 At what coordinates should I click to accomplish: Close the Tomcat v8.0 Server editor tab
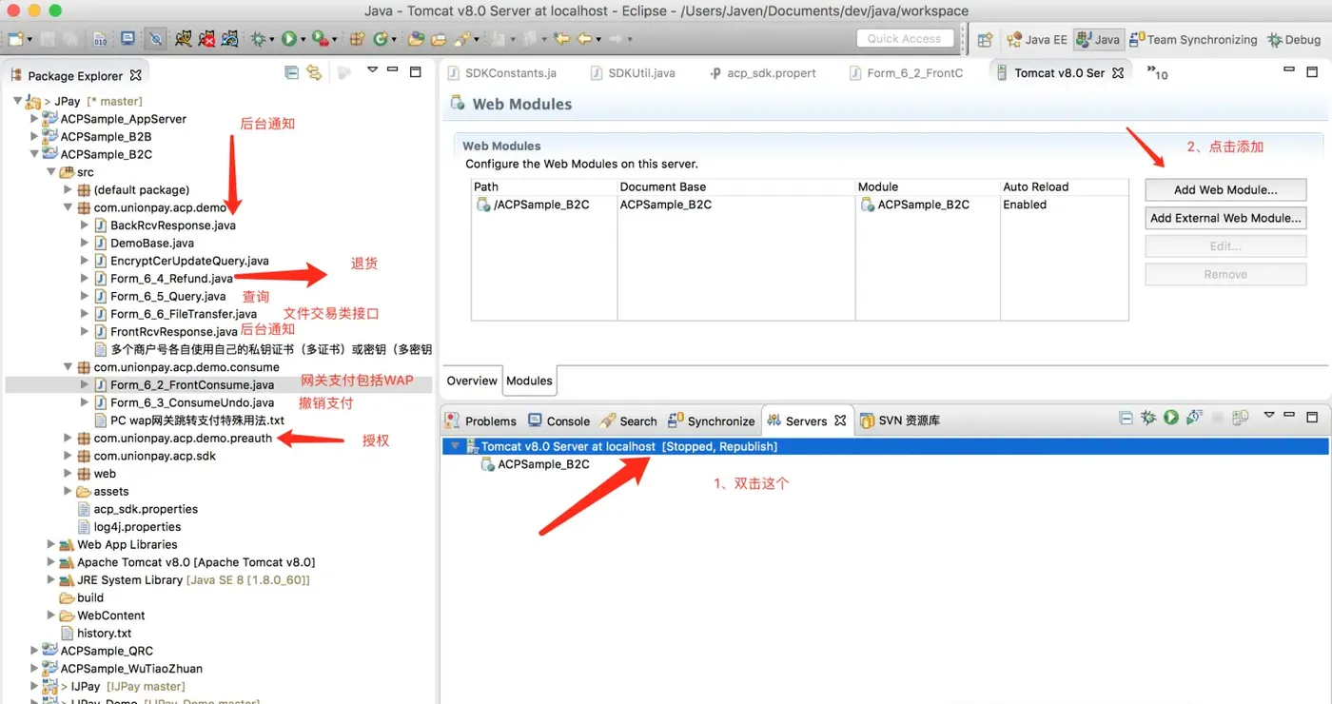[1118, 72]
